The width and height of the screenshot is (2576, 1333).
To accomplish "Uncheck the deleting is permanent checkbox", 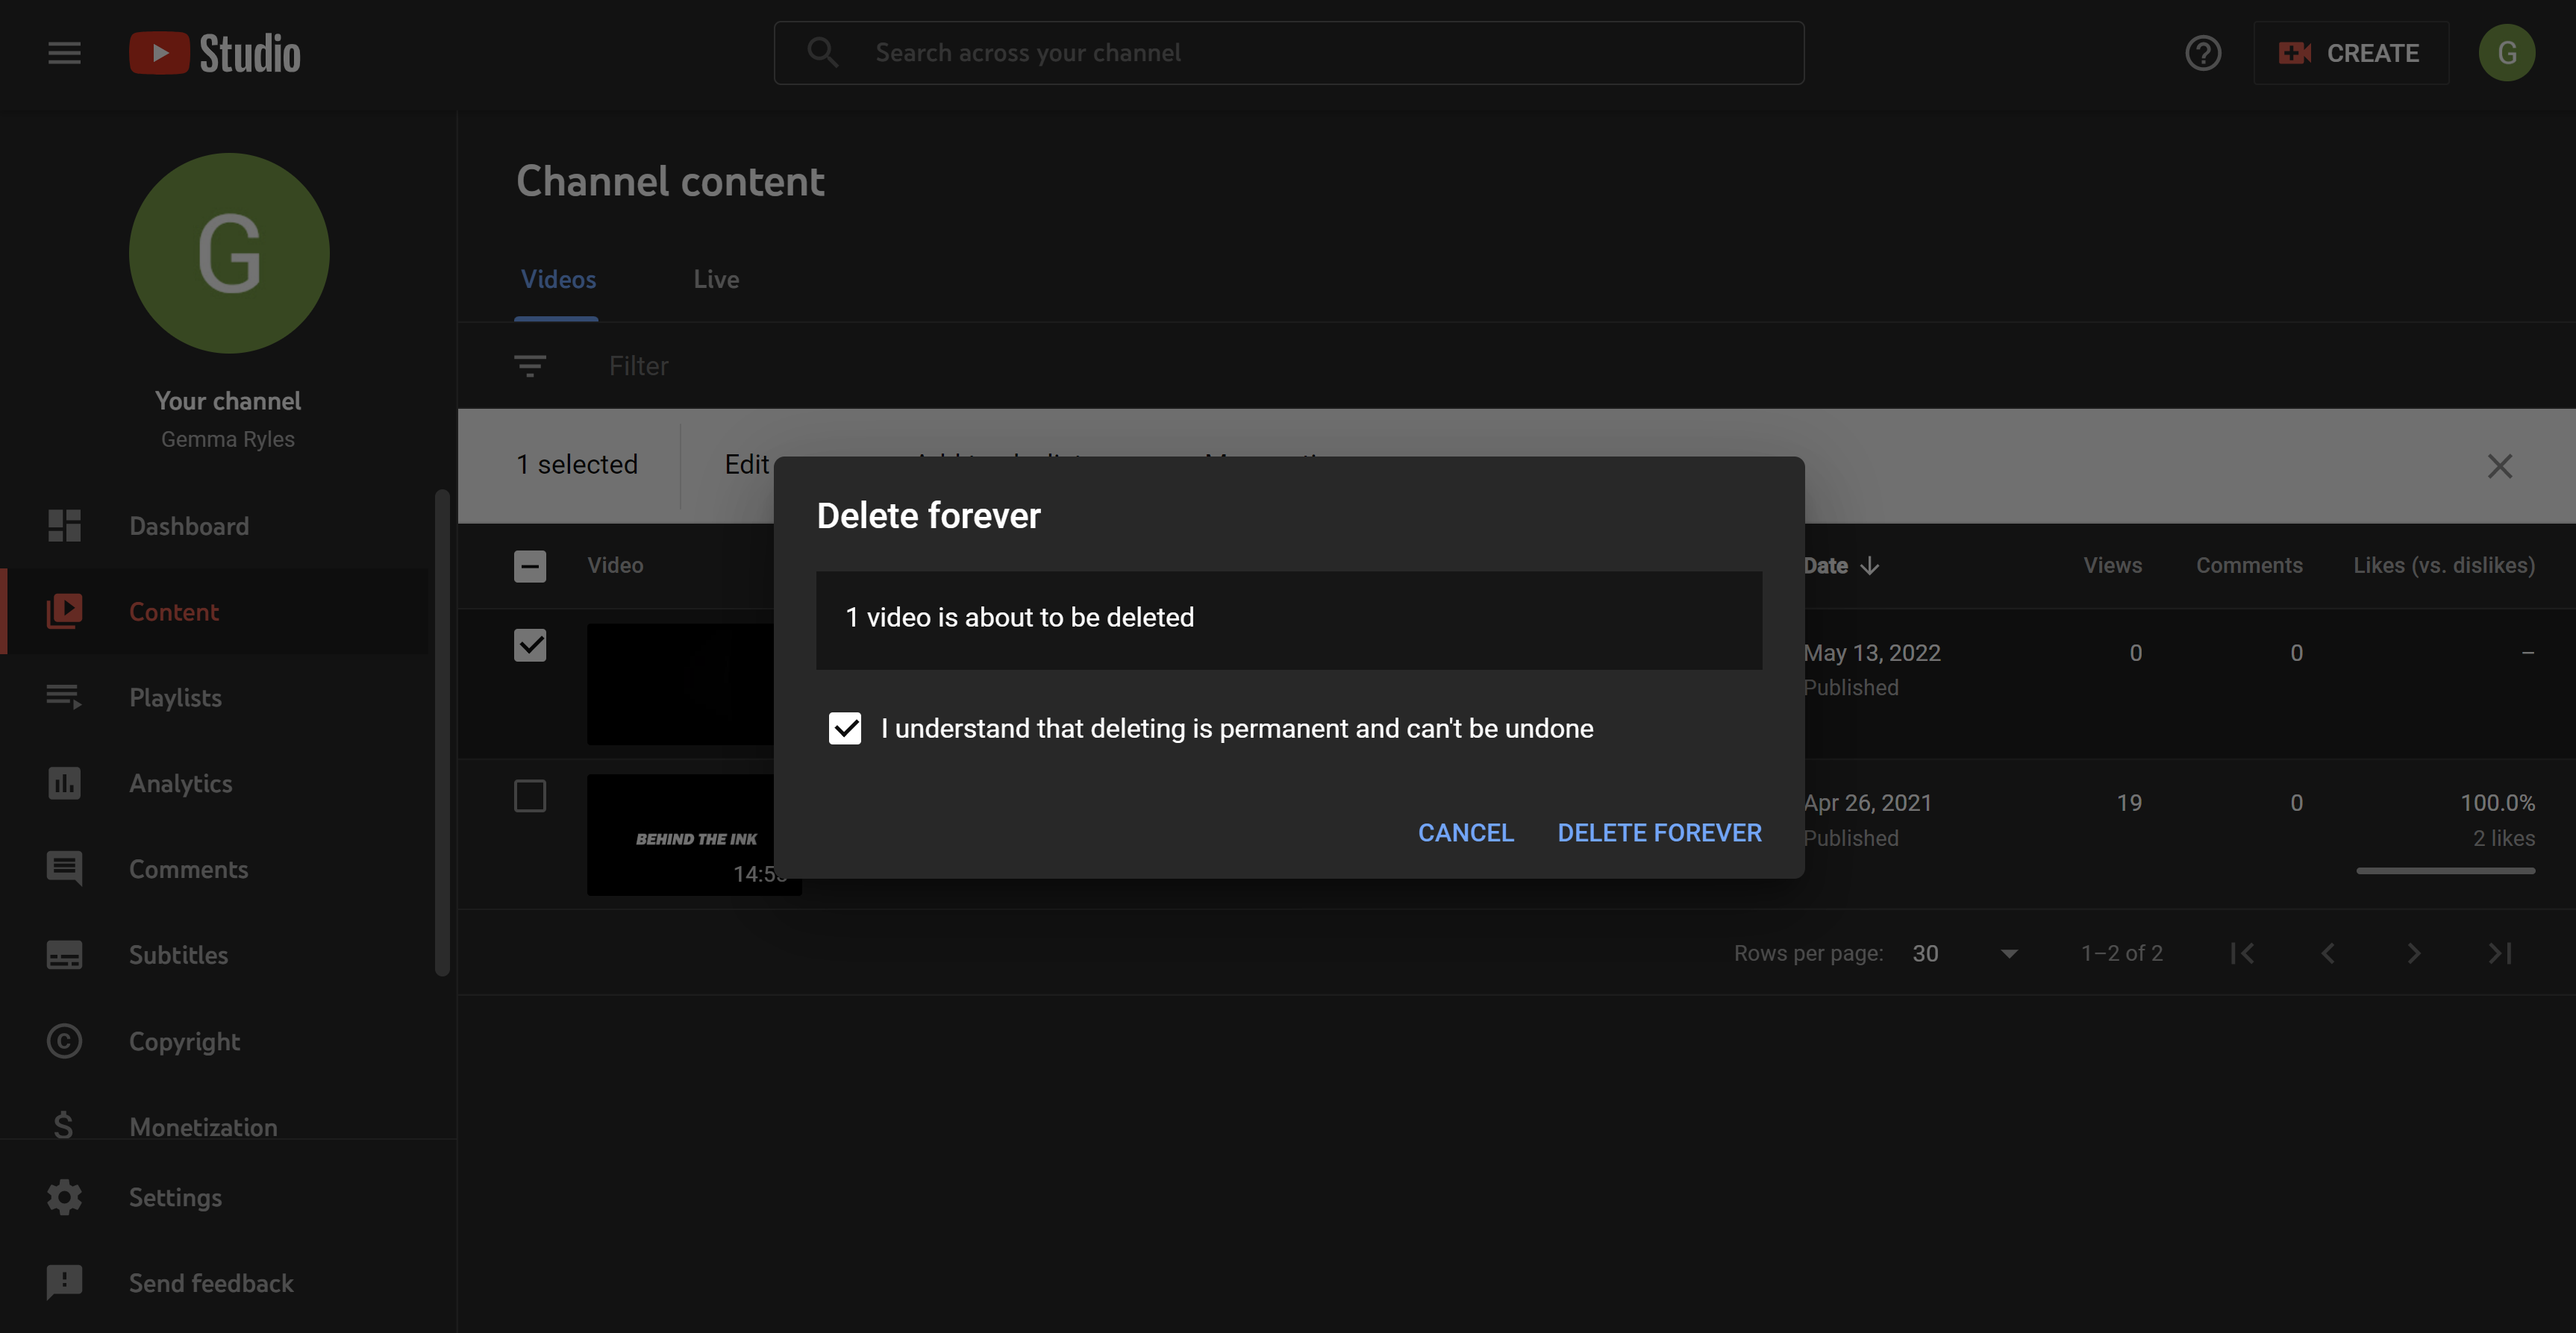I will [845, 729].
